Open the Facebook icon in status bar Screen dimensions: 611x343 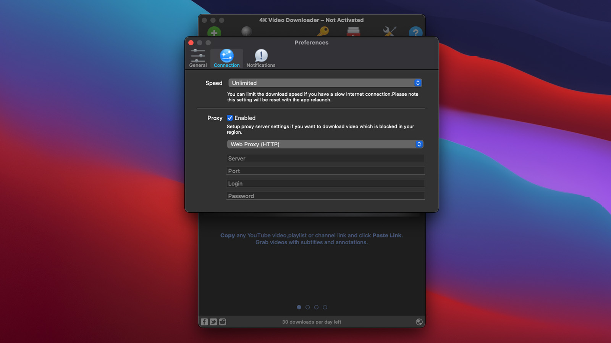coord(204,322)
